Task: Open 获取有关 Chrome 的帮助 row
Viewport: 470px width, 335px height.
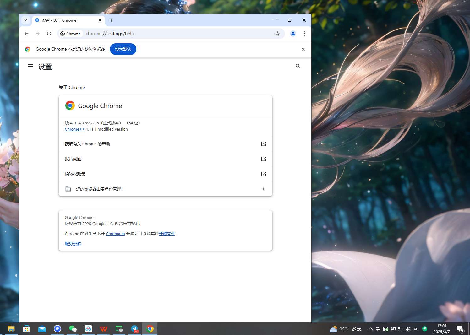Action: (x=166, y=144)
